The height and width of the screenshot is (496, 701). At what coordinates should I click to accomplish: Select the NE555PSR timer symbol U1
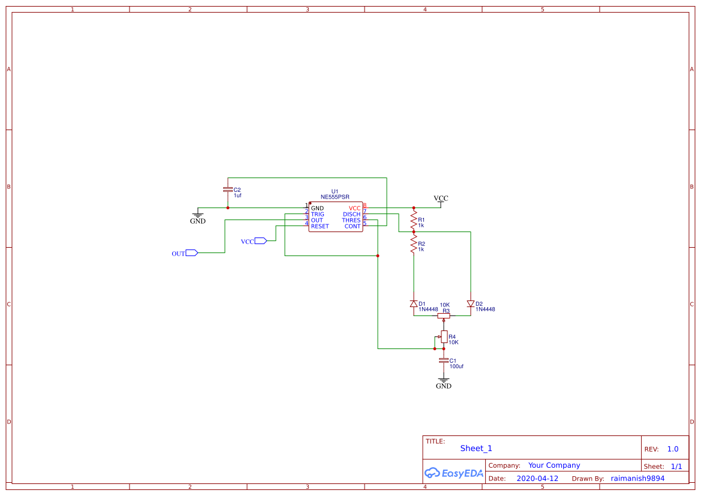[335, 215]
